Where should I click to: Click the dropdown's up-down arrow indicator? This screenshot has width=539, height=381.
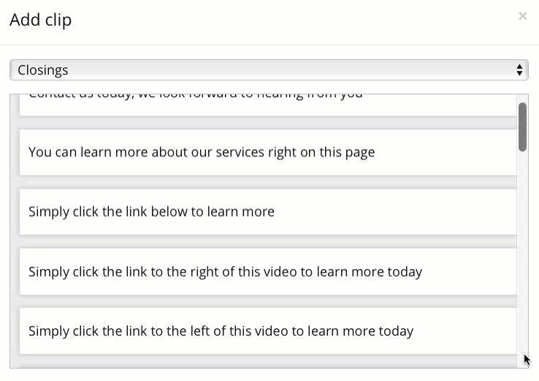[519, 70]
